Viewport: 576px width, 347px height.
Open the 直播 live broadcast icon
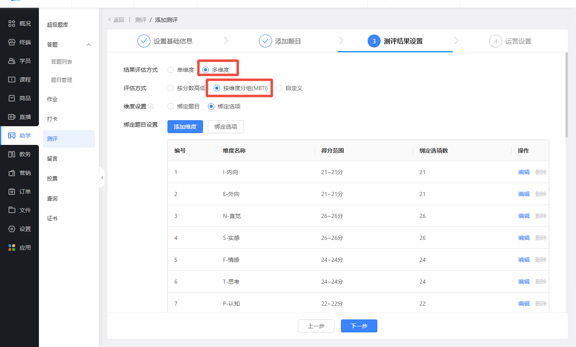coord(12,117)
